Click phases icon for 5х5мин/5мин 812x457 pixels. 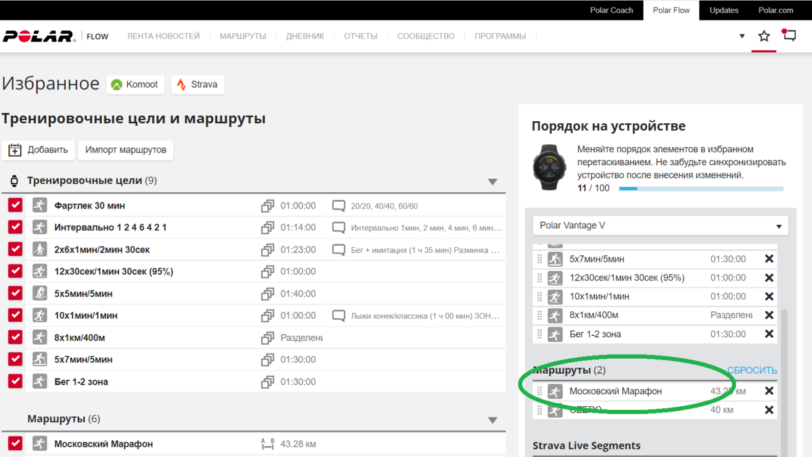tap(267, 294)
